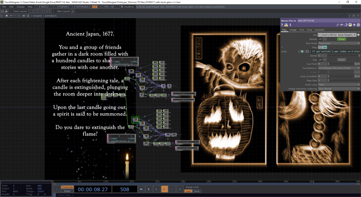Select the left-right split pane layout
Image resolution: width=361 pixels, height=197 pixels.
pyautogui.click(x=35, y=11)
